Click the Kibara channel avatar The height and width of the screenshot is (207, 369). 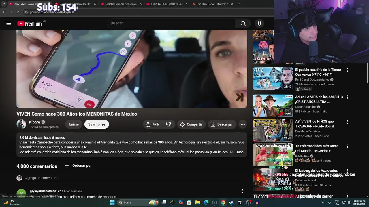pos(21,124)
